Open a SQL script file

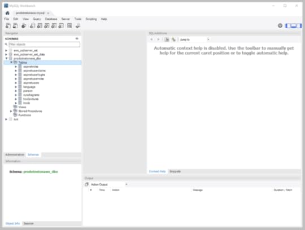click(x=15, y=25)
